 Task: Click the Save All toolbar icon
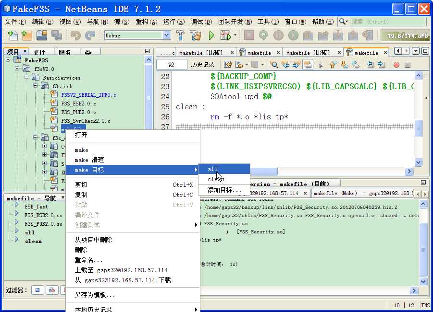click(x=57, y=35)
